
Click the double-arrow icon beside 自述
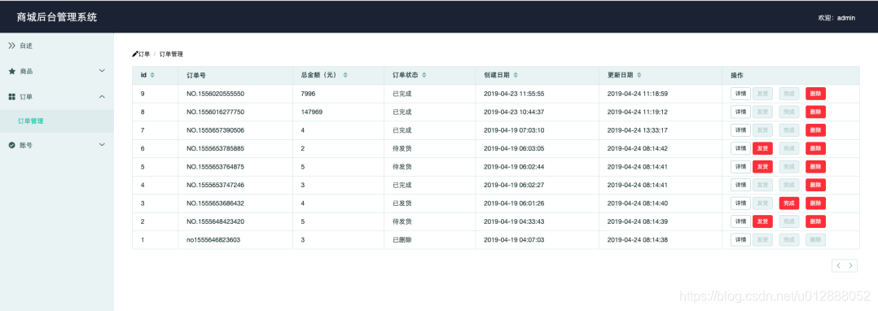(x=11, y=46)
